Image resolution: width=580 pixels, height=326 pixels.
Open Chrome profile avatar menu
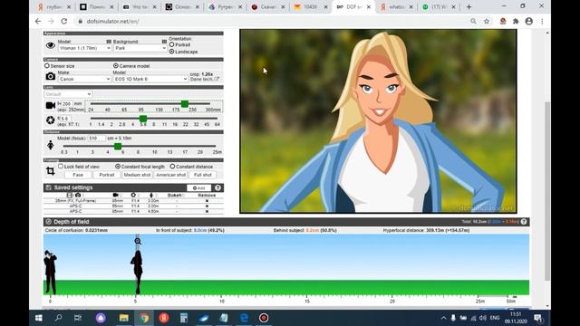pyautogui.click(x=529, y=22)
